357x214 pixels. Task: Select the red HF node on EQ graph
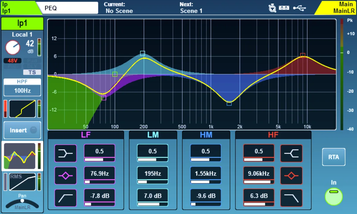303,55
